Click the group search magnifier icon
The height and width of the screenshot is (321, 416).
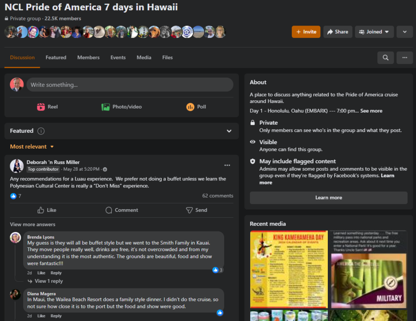tap(386, 58)
